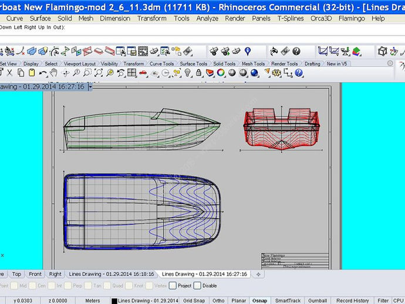Viewport: 405px width, 304px height.
Task: Toggle the Quad osnap checkbox
Action: (107, 285)
